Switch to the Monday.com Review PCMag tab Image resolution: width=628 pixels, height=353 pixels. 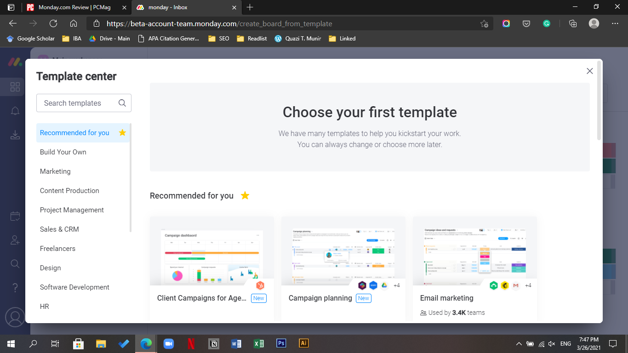76,7
